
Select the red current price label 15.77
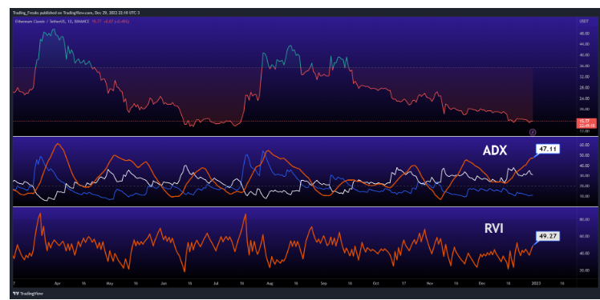[x=586, y=123]
